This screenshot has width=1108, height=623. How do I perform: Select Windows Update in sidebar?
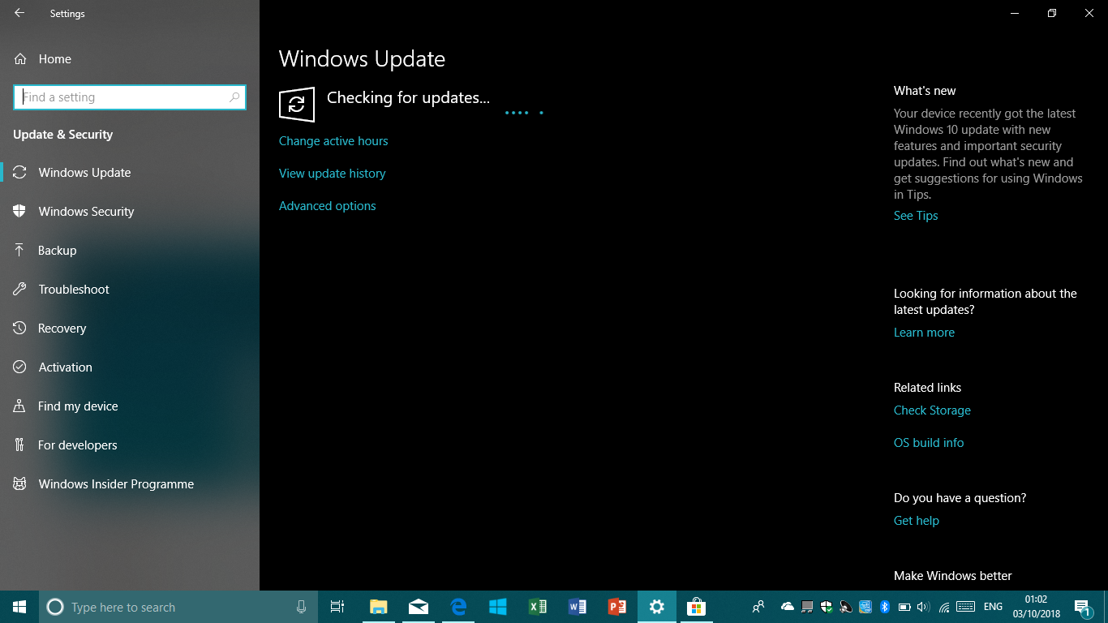[x=130, y=173]
